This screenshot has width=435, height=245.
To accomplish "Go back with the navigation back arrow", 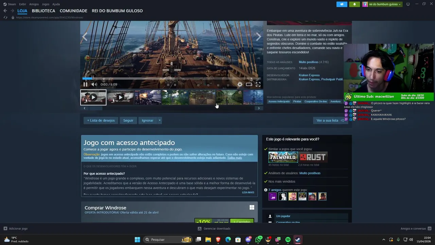I will [x=5, y=11].
